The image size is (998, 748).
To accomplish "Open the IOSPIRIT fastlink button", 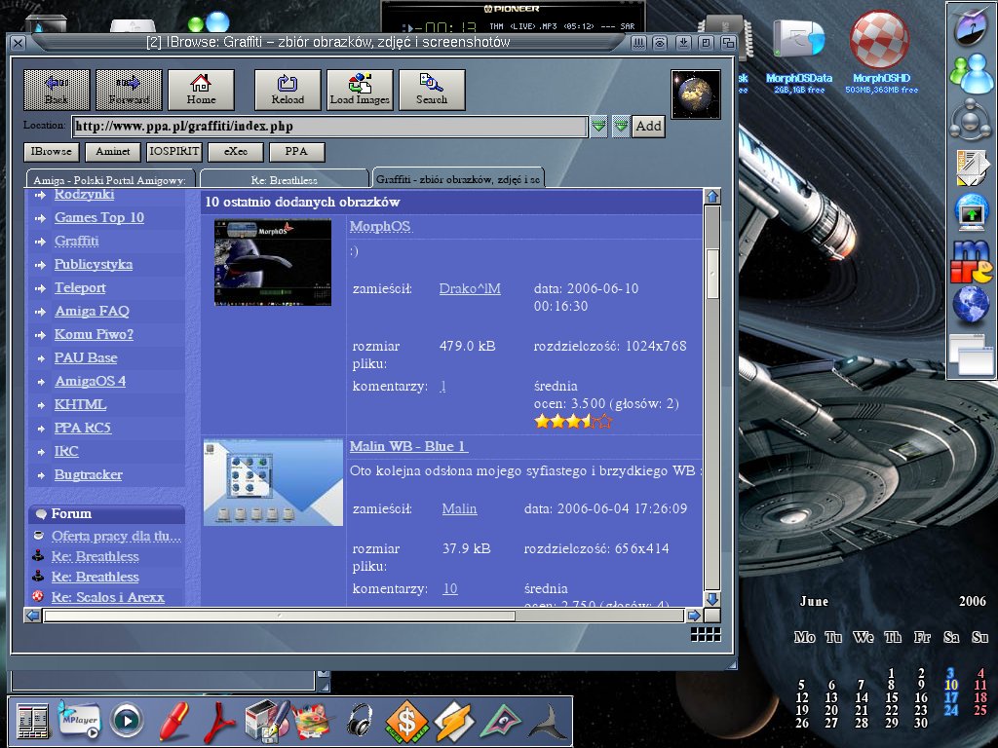I will 173,151.
